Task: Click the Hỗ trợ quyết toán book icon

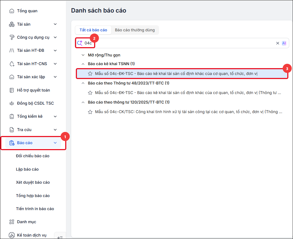Action: pos(12,90)
